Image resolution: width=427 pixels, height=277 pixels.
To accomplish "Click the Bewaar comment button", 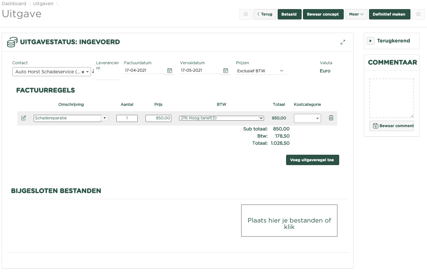I will click(392, 126).
